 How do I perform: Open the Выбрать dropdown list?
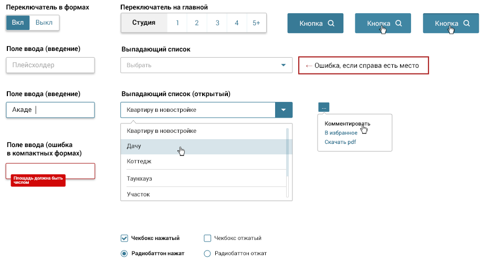click(206, 65)
